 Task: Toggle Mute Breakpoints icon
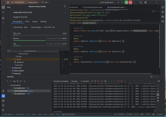tap(122, 81)
